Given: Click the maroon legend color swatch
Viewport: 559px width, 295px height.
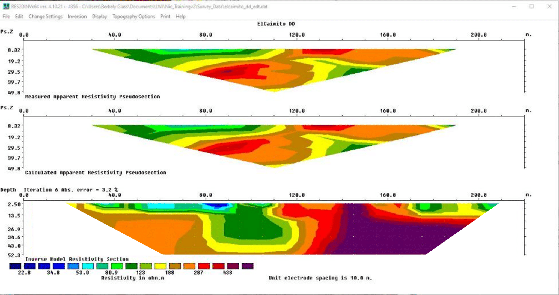Looking at the screenshot, I should pyautogui.click(x=233, y=266).
